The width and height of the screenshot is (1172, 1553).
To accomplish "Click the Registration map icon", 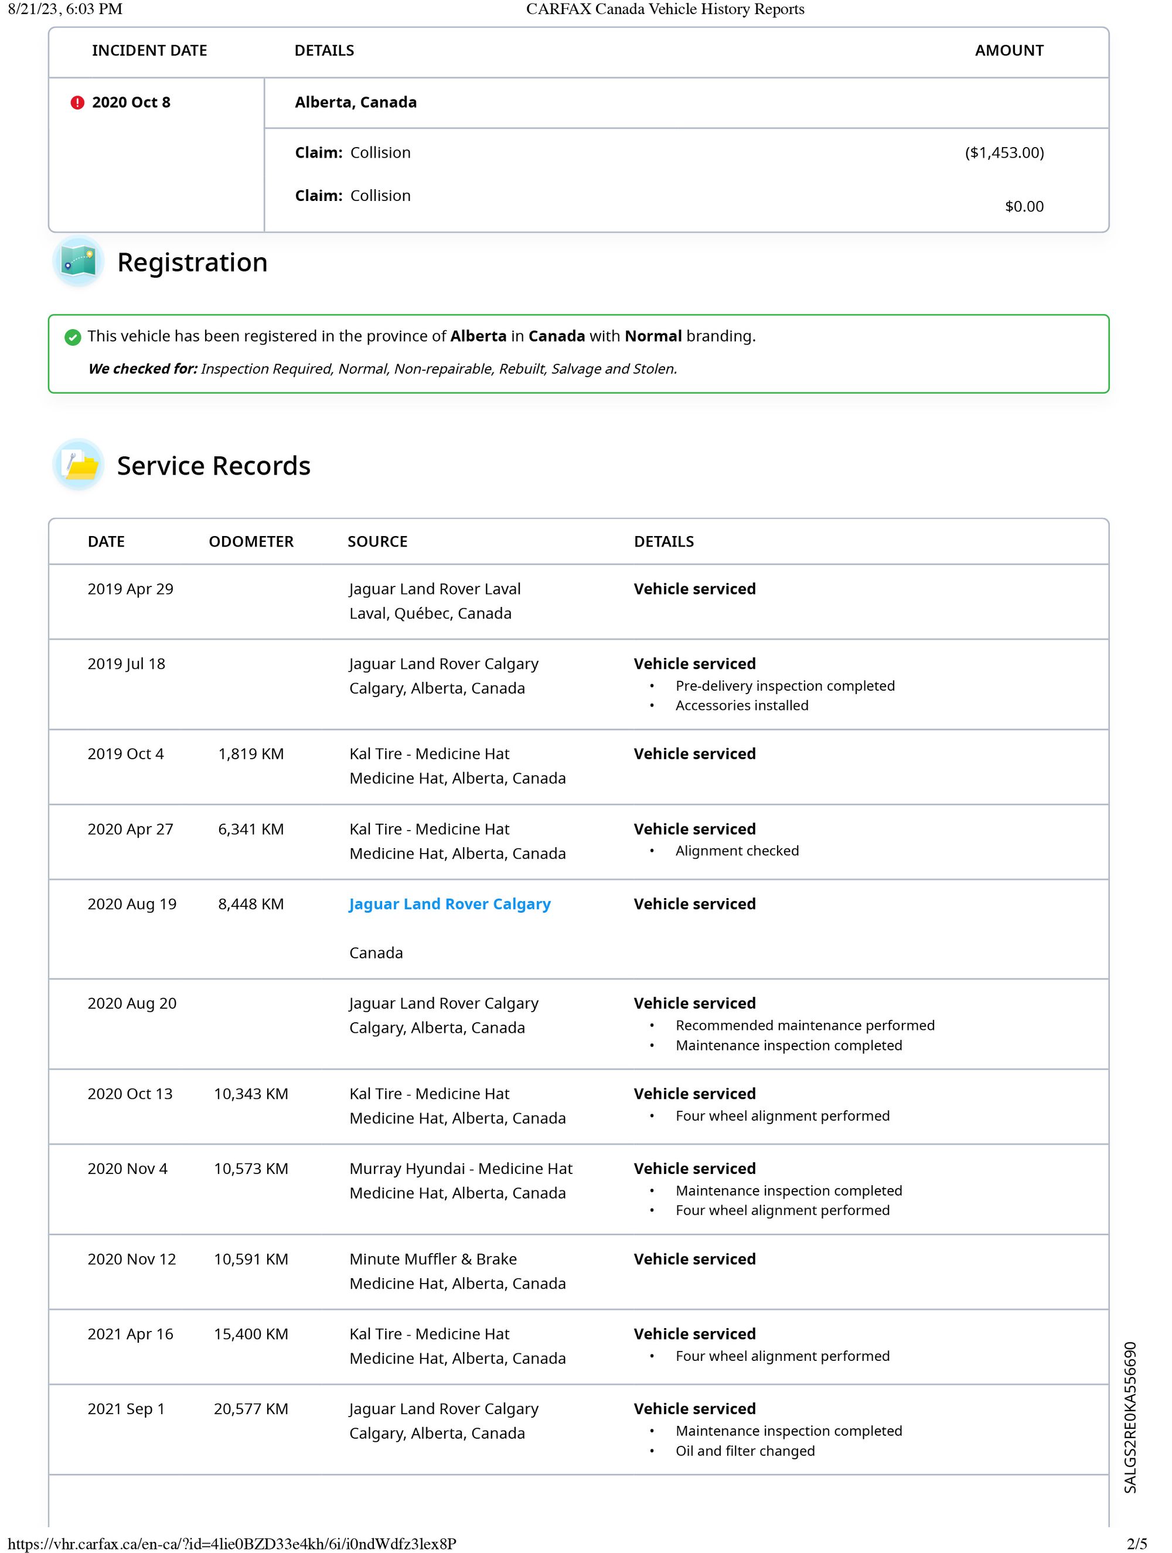I will [x=78, y=262].
